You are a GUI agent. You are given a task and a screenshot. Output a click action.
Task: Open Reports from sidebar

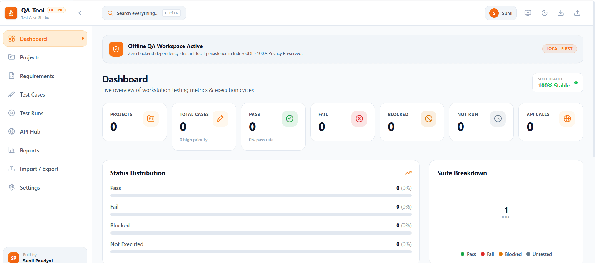point(45,150)
